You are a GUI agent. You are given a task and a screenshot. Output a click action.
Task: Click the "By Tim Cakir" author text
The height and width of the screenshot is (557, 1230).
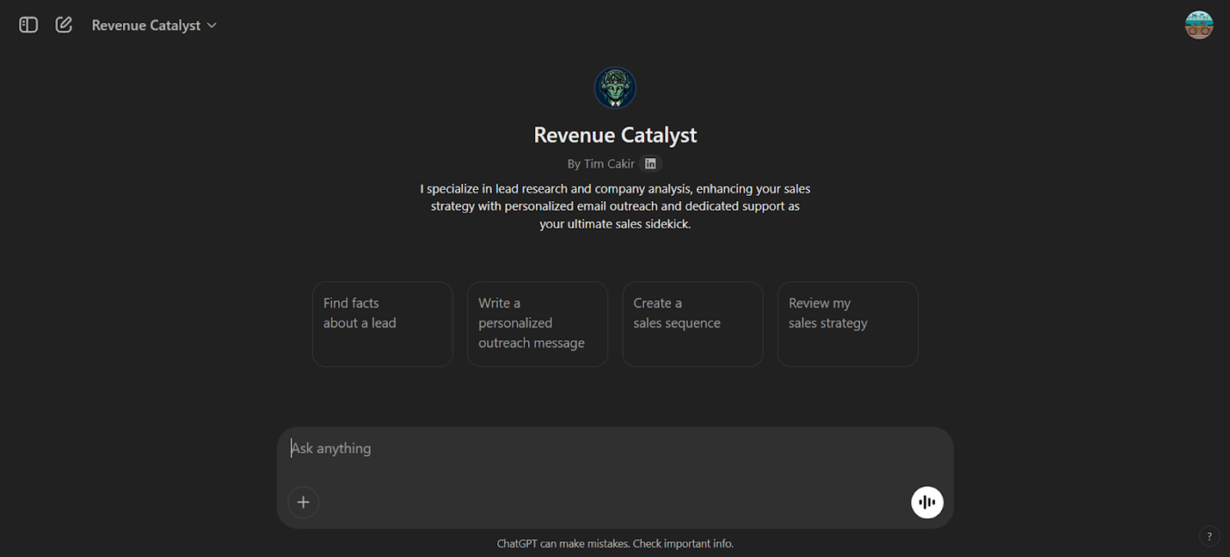pos(601,164)
